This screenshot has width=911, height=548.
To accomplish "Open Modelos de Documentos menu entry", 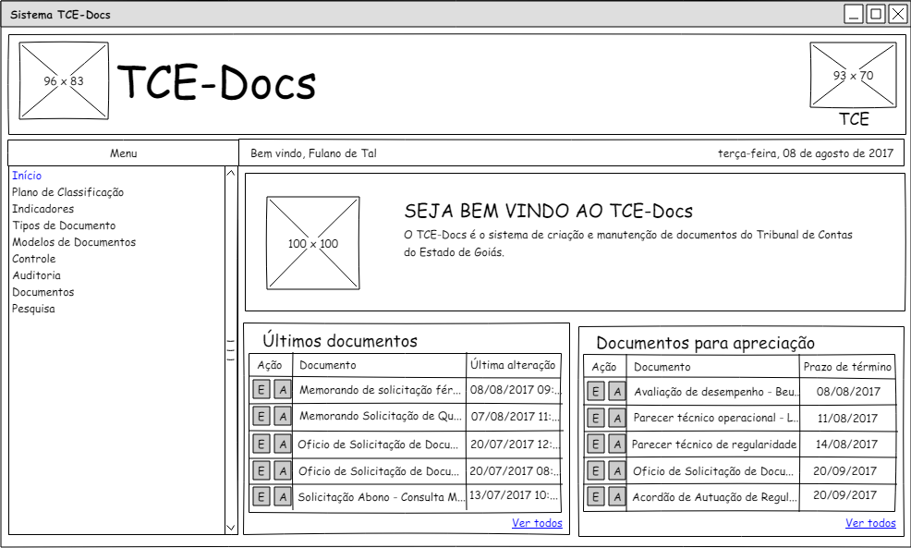I will [x=74, y=242].
